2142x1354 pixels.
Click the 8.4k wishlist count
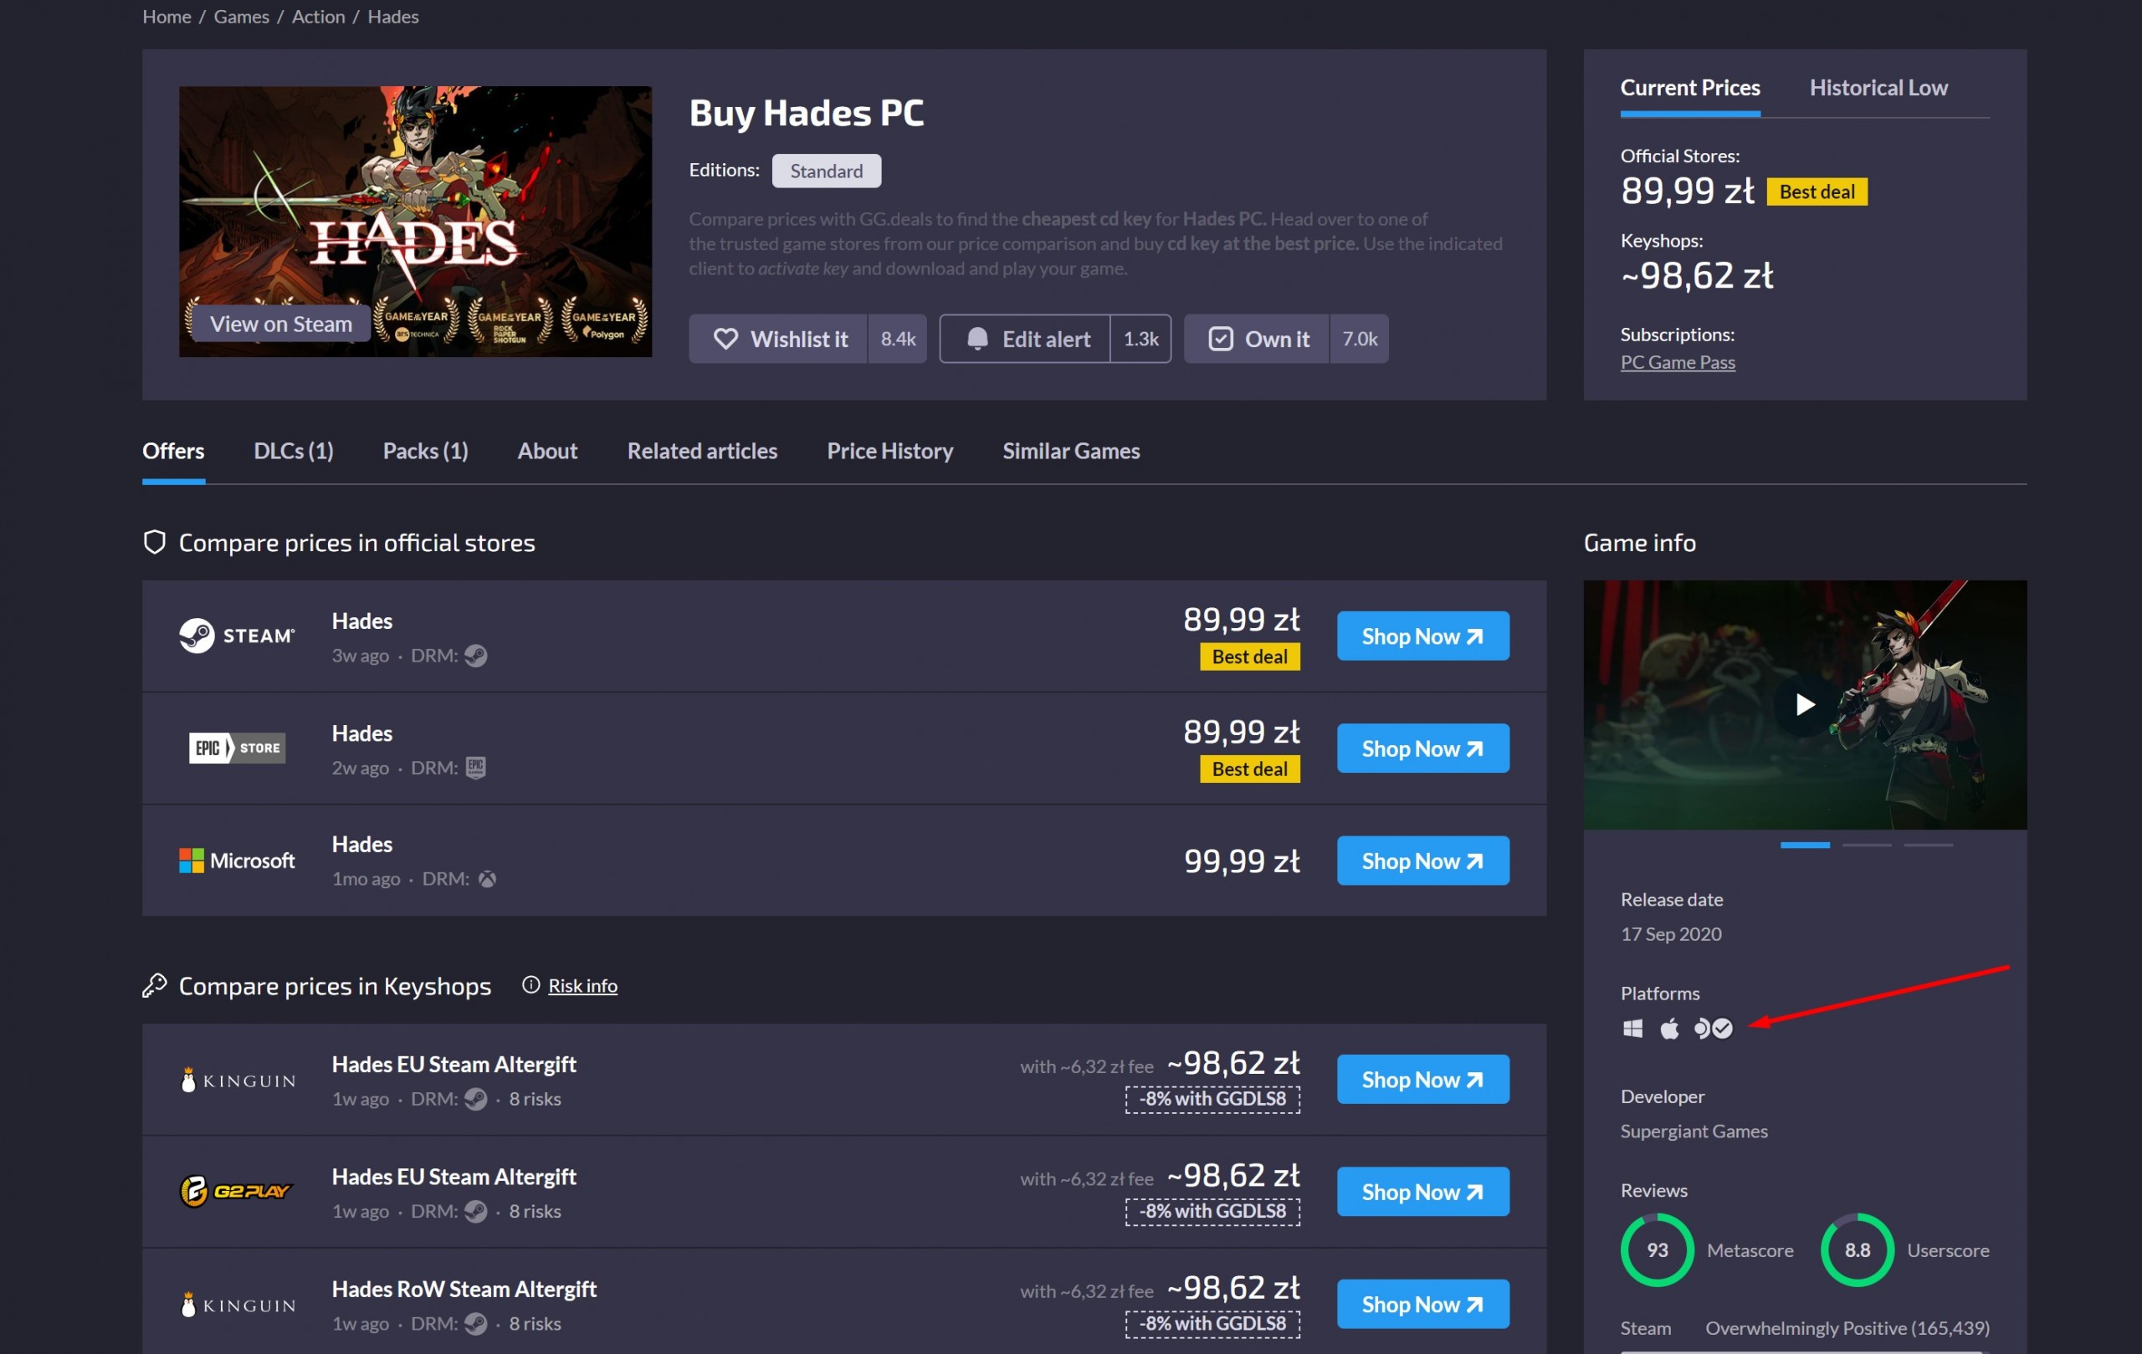[898, 339]
